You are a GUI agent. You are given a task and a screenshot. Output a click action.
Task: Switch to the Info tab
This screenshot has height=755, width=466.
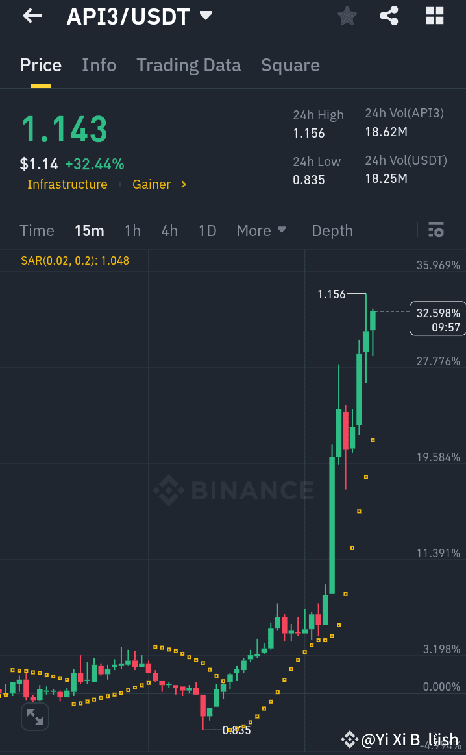pos(99,65)
